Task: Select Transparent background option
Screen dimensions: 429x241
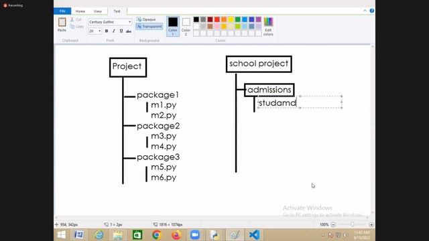Action: pyautogui.click(x=149, y=27)
